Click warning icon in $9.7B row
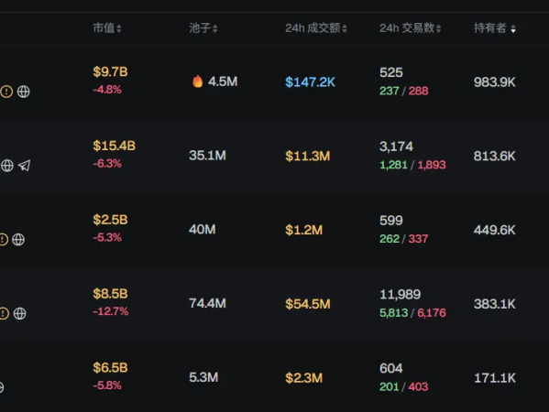 click(x=6, y=92)
